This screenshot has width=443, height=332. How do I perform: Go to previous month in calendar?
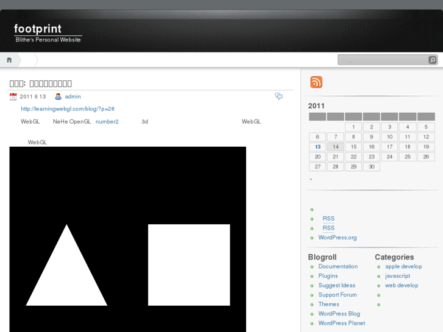pyautogui.click(x=311, y=179)
